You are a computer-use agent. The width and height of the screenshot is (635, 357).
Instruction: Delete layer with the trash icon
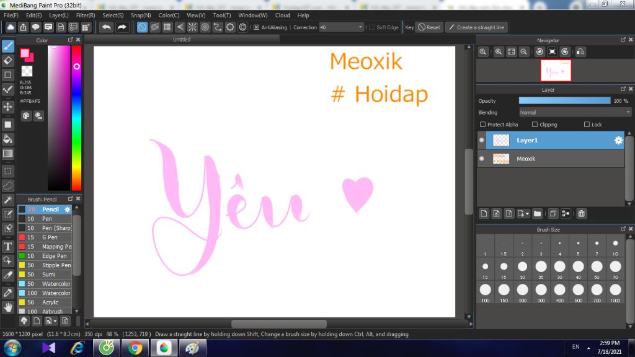click(582, 213)
